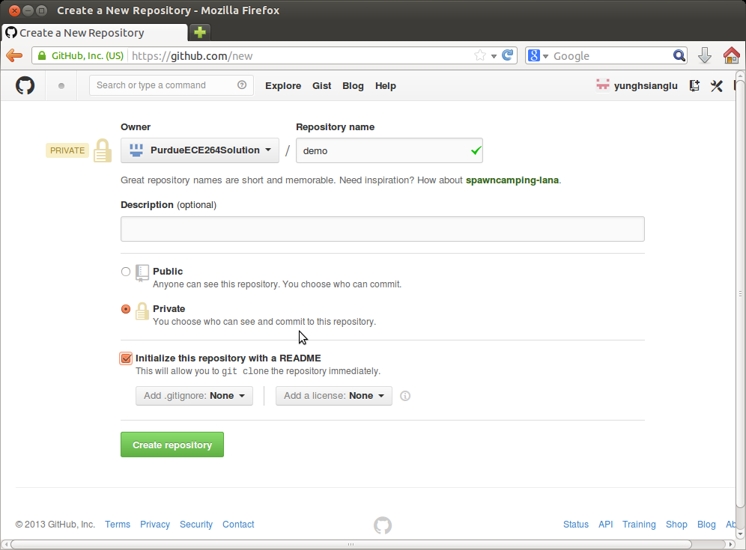Open account settings tools icon
This screenshot has width=746, height=550.
[717, 86]
